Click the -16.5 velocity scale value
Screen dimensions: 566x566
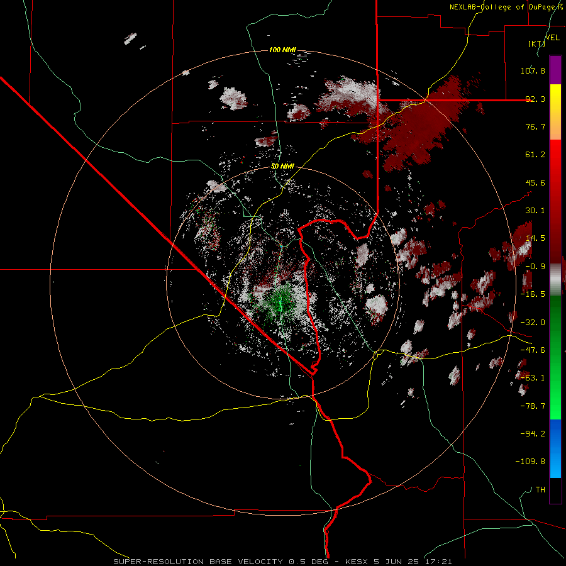(533, 294)
